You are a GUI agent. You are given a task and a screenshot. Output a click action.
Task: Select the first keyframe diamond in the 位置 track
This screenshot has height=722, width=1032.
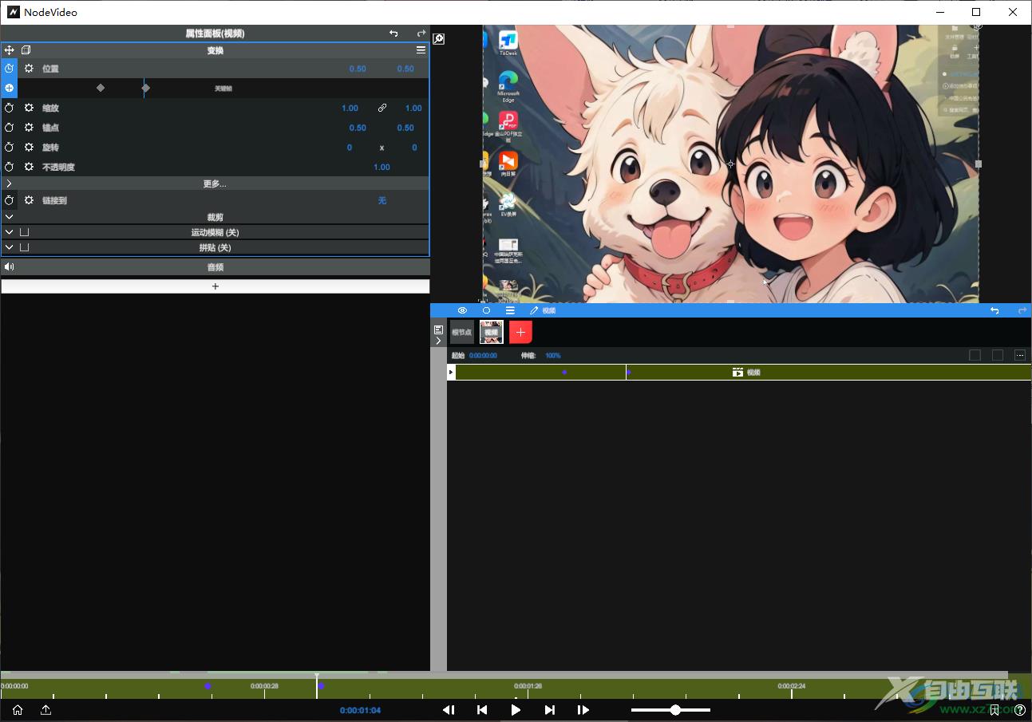(100, 88)
